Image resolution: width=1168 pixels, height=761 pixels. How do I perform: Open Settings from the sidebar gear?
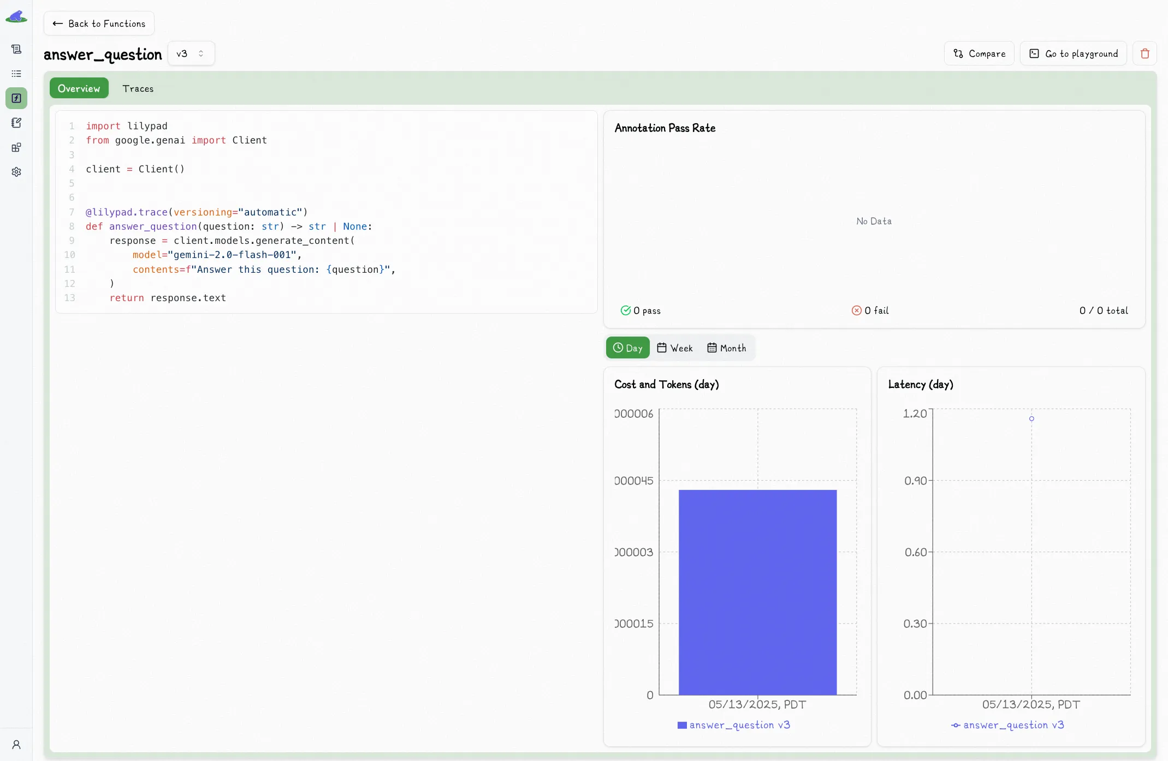click(16, 172)
